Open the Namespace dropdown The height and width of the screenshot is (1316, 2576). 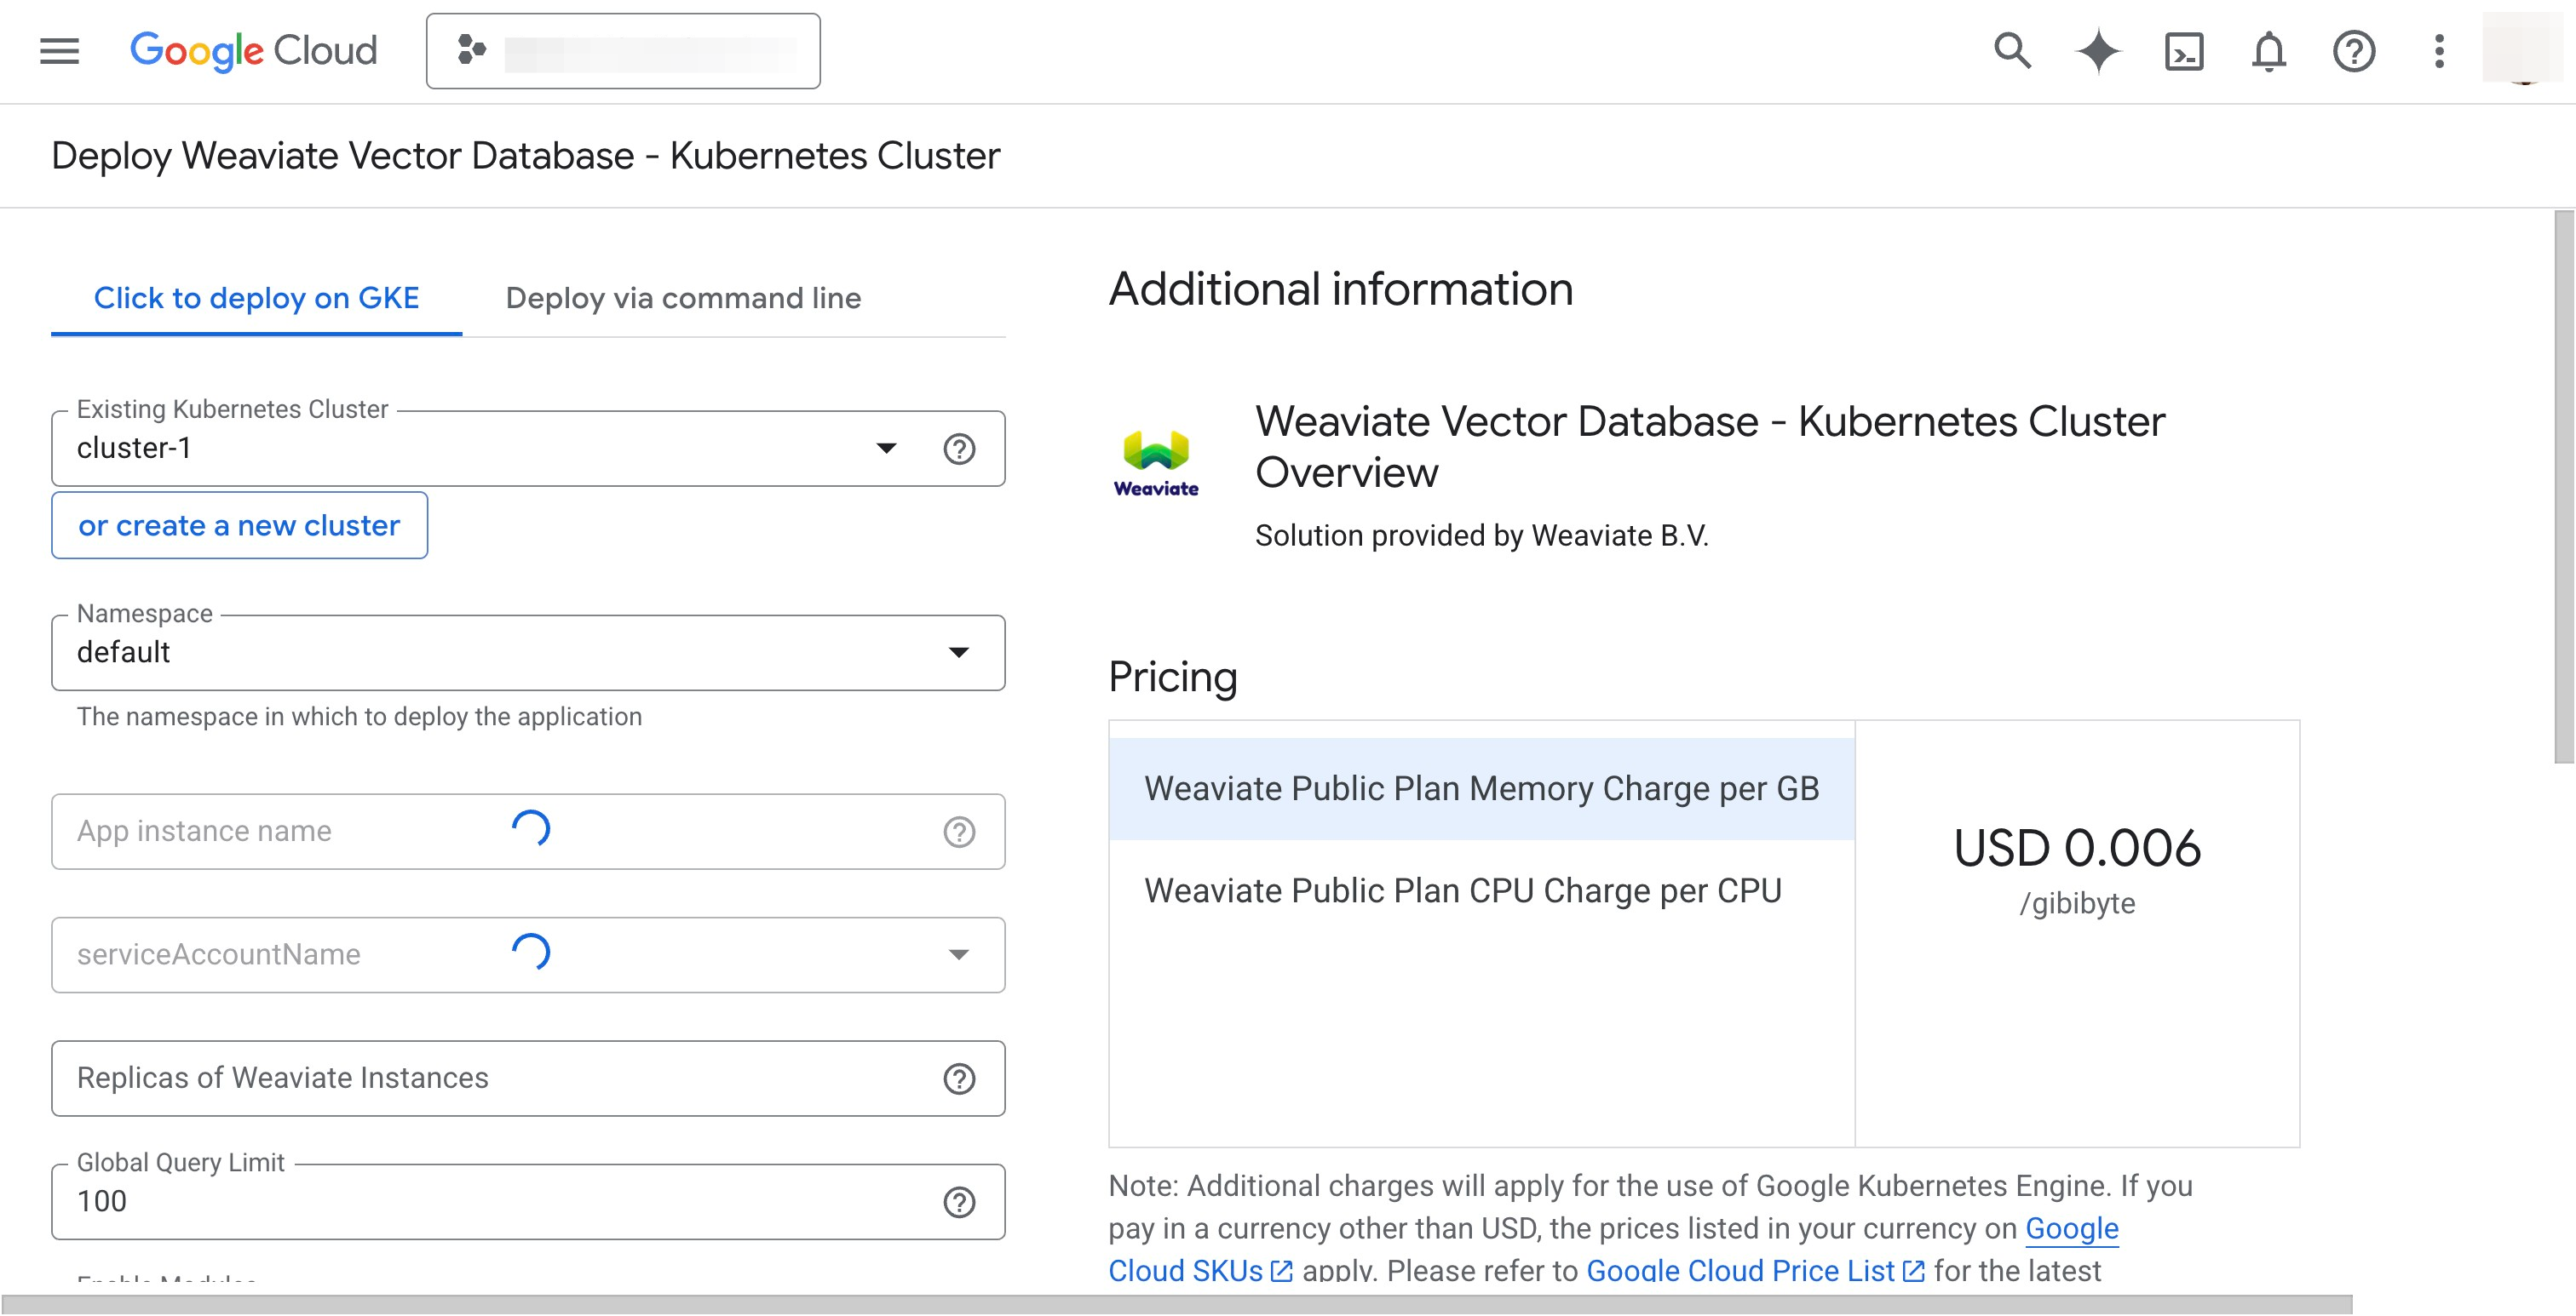(x=957, y=653)
